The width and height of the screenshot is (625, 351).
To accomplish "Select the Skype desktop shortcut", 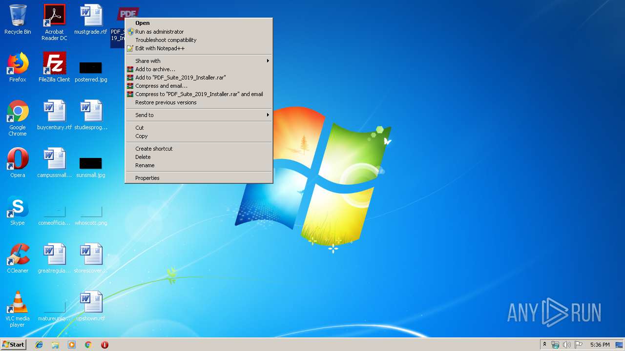I will click(x=18, y=211).
